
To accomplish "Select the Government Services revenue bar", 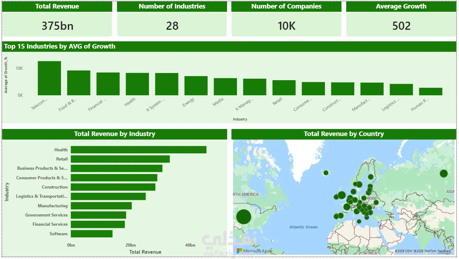I will click(99, 215).
